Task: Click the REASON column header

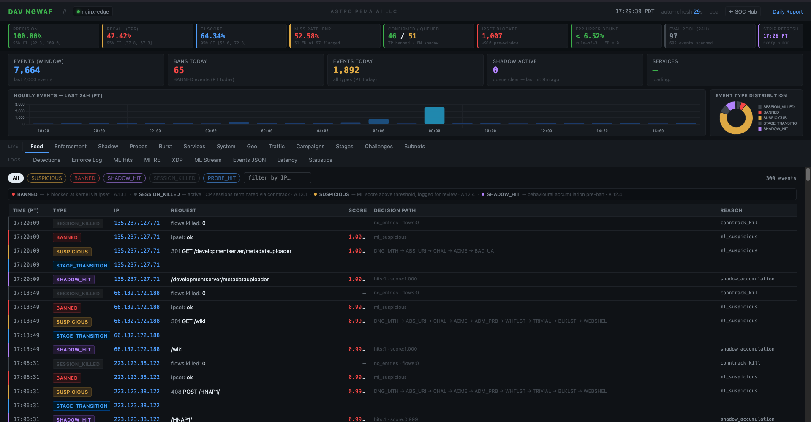Action: (x=731, y=210)
